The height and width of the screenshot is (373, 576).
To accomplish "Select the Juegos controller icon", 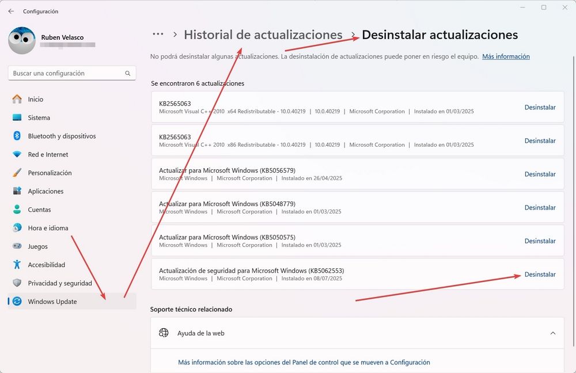I will click(16, 246).
